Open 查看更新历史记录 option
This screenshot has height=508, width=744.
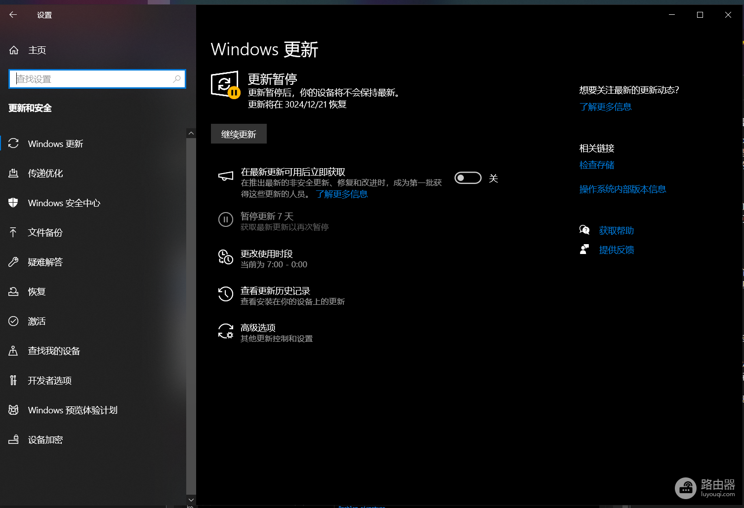(x=282, y=295)
